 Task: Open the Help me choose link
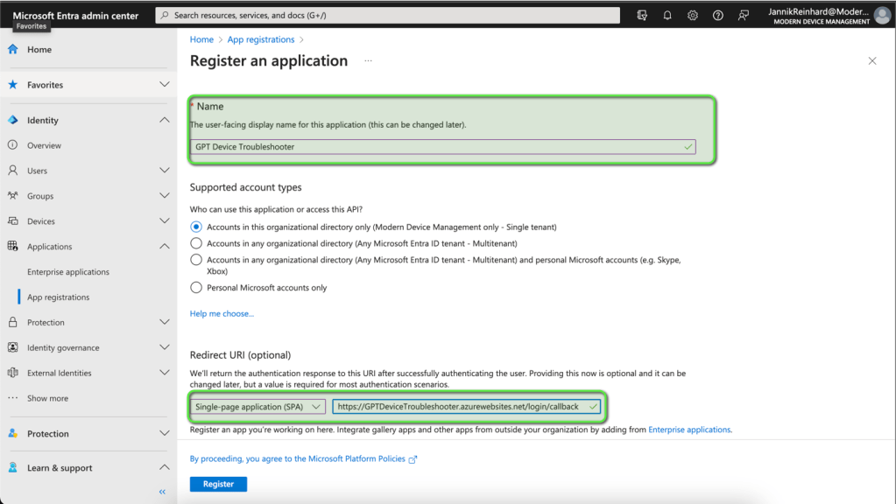tap(222, 313)
